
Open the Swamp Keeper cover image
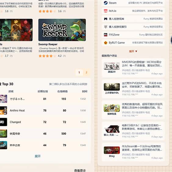tap(62, 30)
